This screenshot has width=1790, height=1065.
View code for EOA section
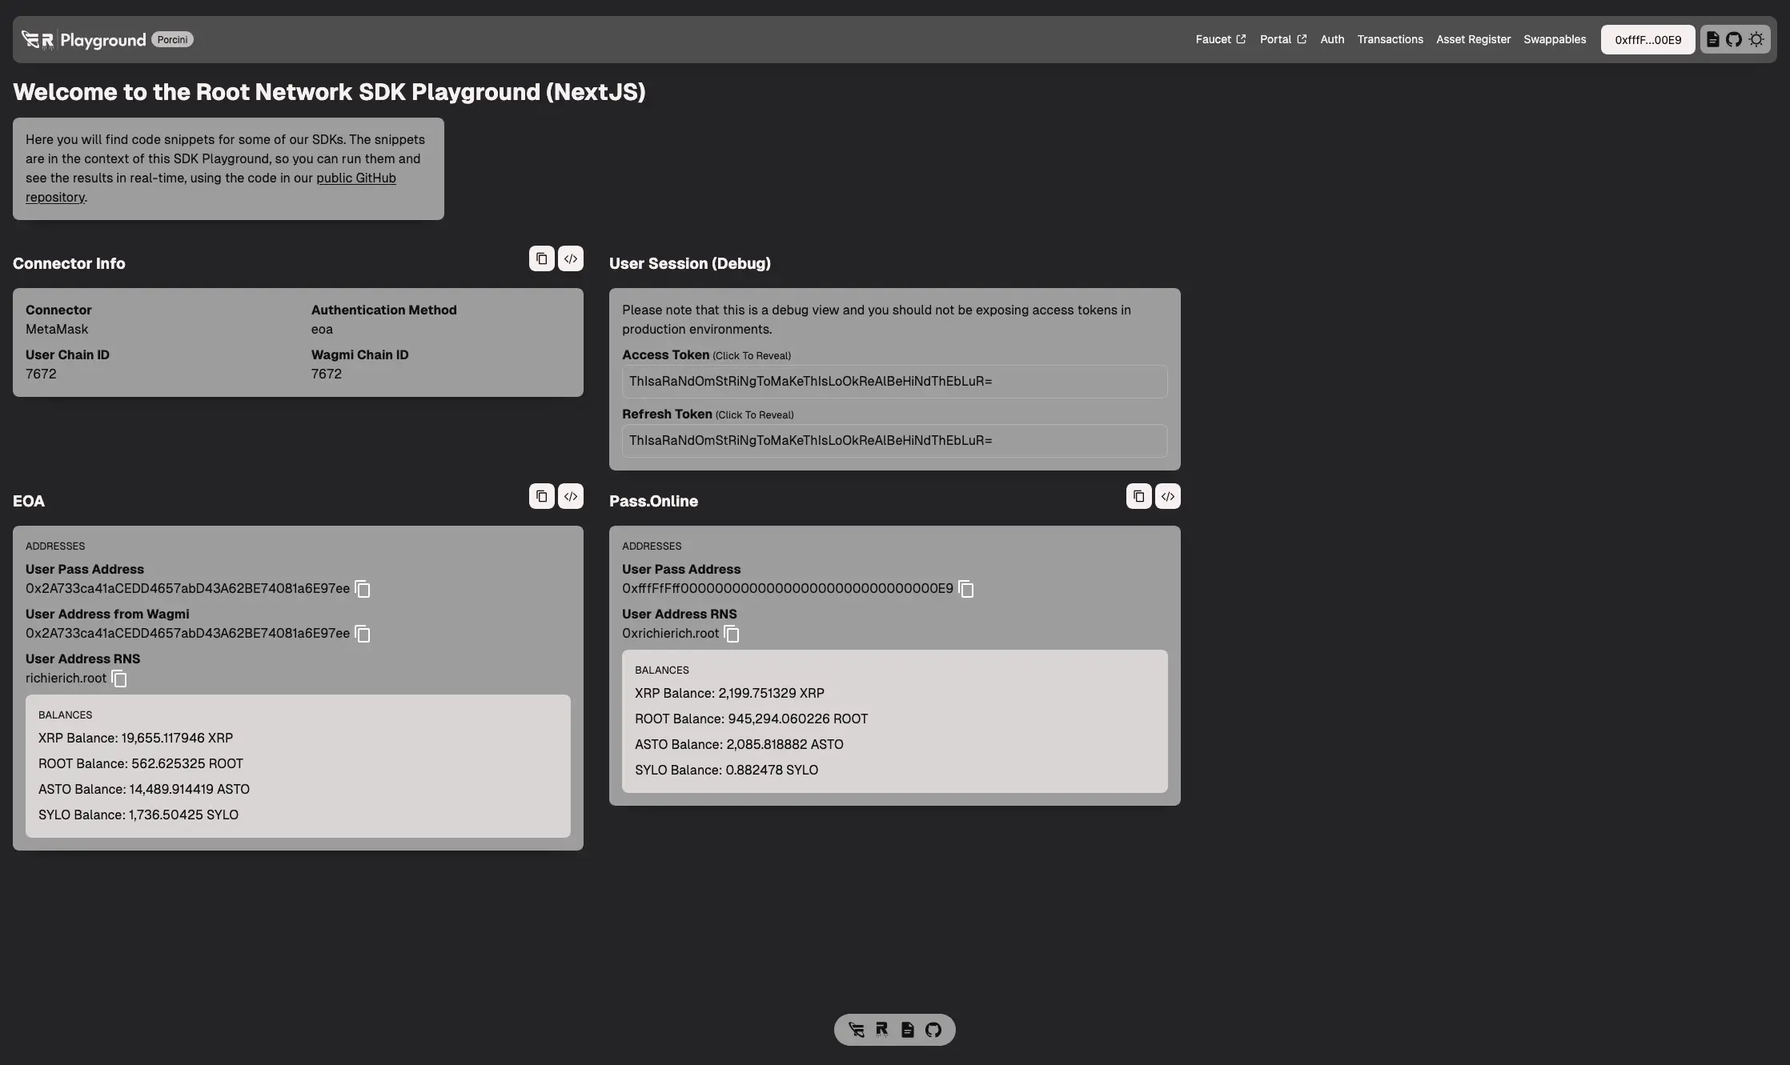[571, 496]
